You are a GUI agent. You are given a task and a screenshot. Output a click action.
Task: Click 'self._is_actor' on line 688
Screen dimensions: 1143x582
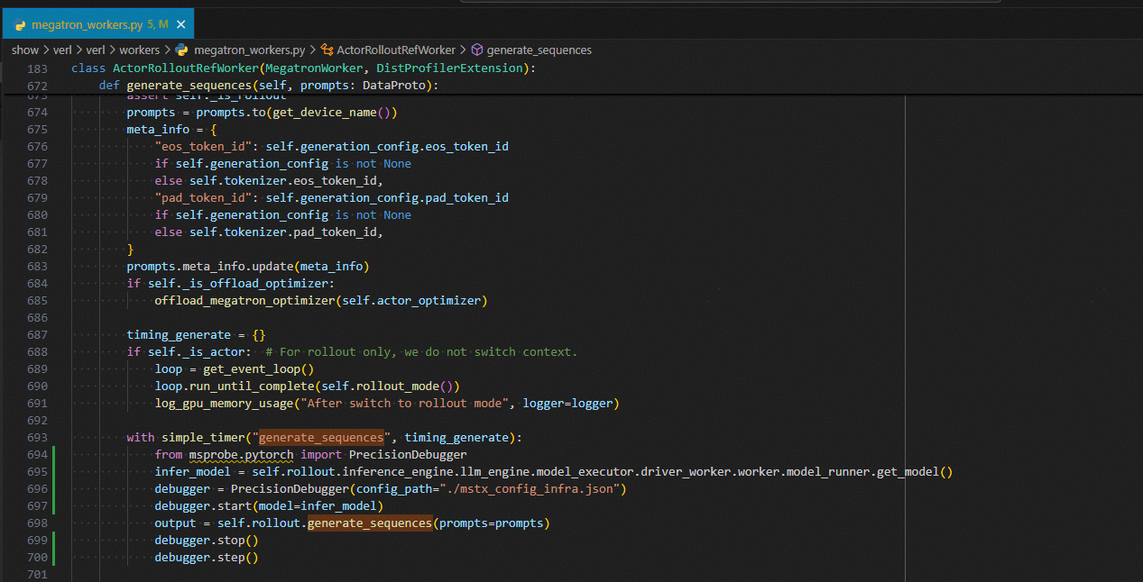tap(196, 352)
